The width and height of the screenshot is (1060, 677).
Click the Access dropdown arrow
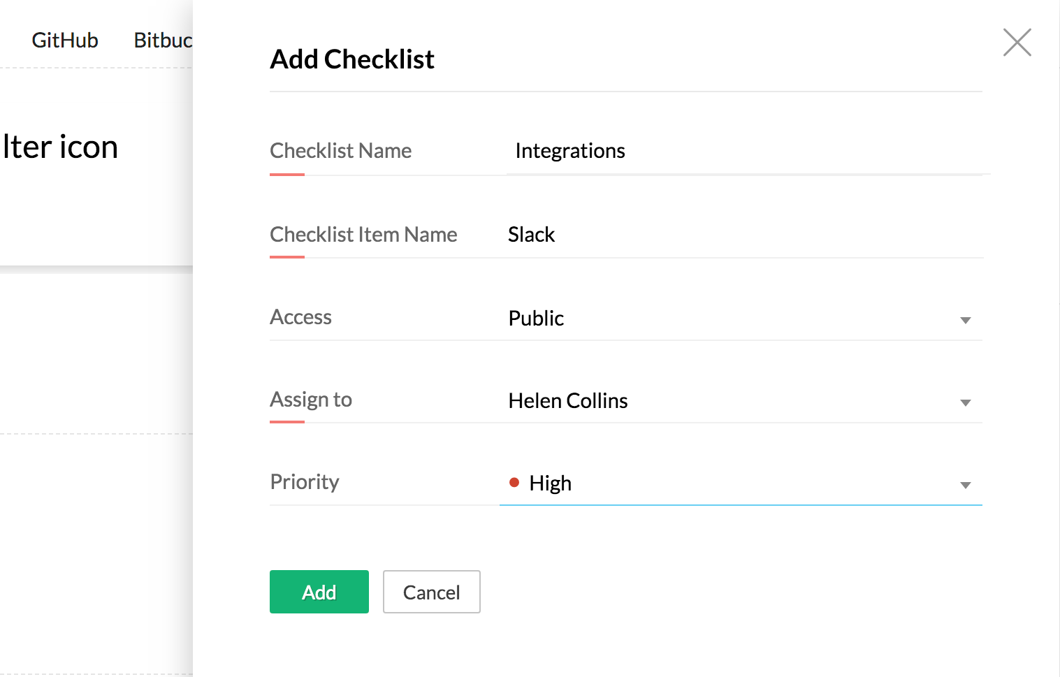pos(965,320)
